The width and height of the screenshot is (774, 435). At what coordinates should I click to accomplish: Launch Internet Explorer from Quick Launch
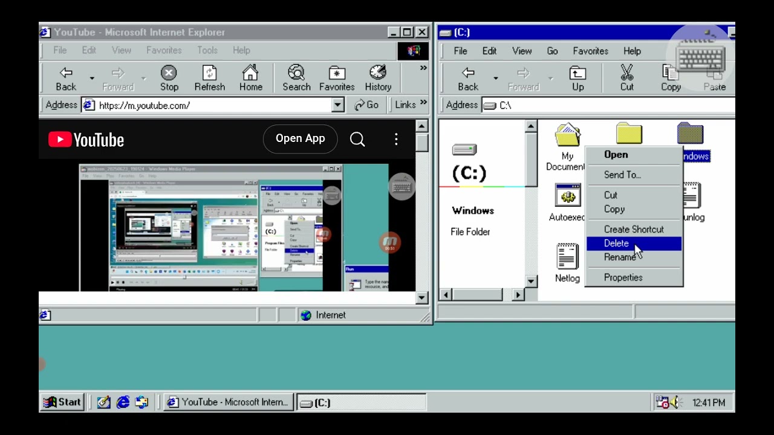[x=123, y=402]
